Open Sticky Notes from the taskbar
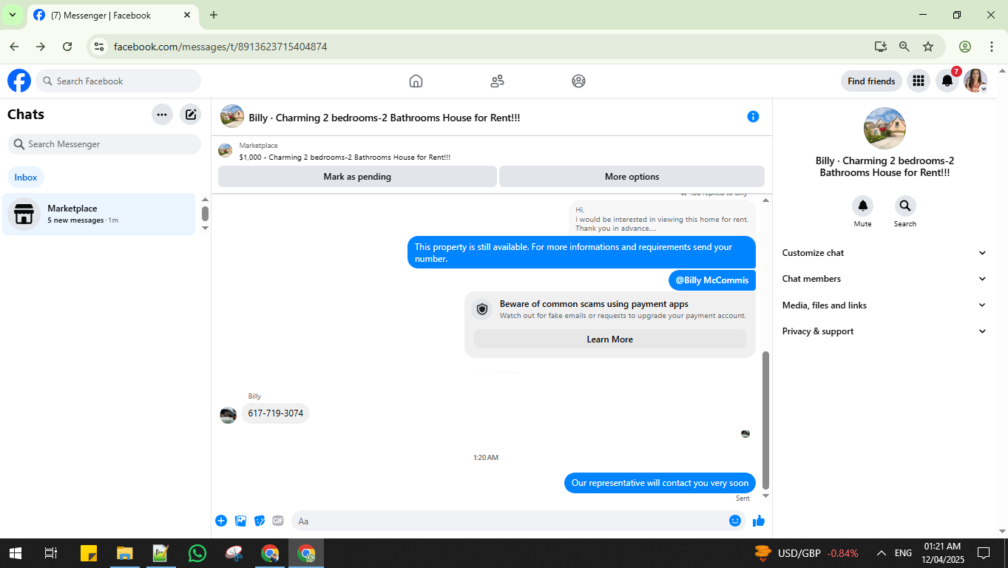This screenshot has width=1008, height=568. point(88,553)
